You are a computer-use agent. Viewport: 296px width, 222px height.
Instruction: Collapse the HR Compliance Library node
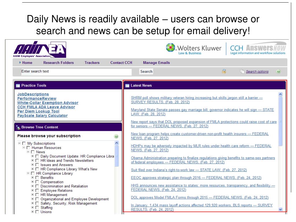28,173
